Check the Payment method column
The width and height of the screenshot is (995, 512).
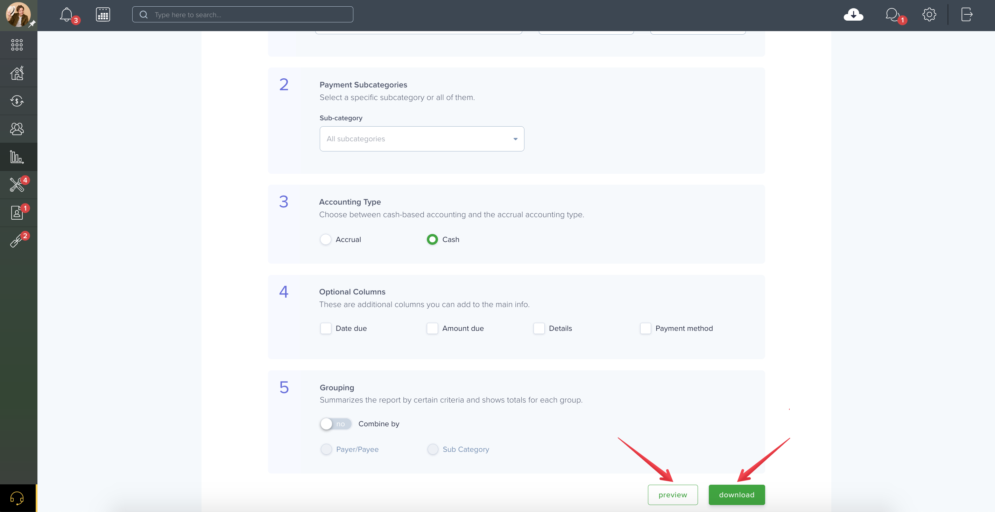(645, 328)
